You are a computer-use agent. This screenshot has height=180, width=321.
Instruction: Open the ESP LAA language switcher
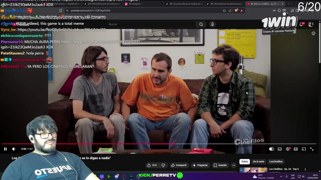point(293,176)
